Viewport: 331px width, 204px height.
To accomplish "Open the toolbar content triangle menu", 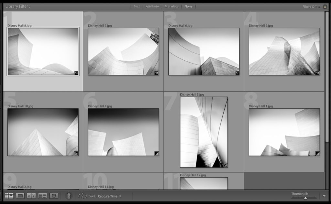I will pos(324,196).
